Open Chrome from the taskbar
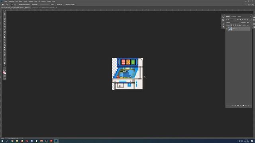The width and height of the screenshot is (255, 143). 12,141
